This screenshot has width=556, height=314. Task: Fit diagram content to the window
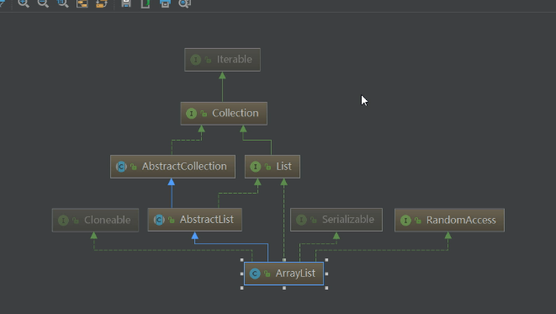point(82,3)
